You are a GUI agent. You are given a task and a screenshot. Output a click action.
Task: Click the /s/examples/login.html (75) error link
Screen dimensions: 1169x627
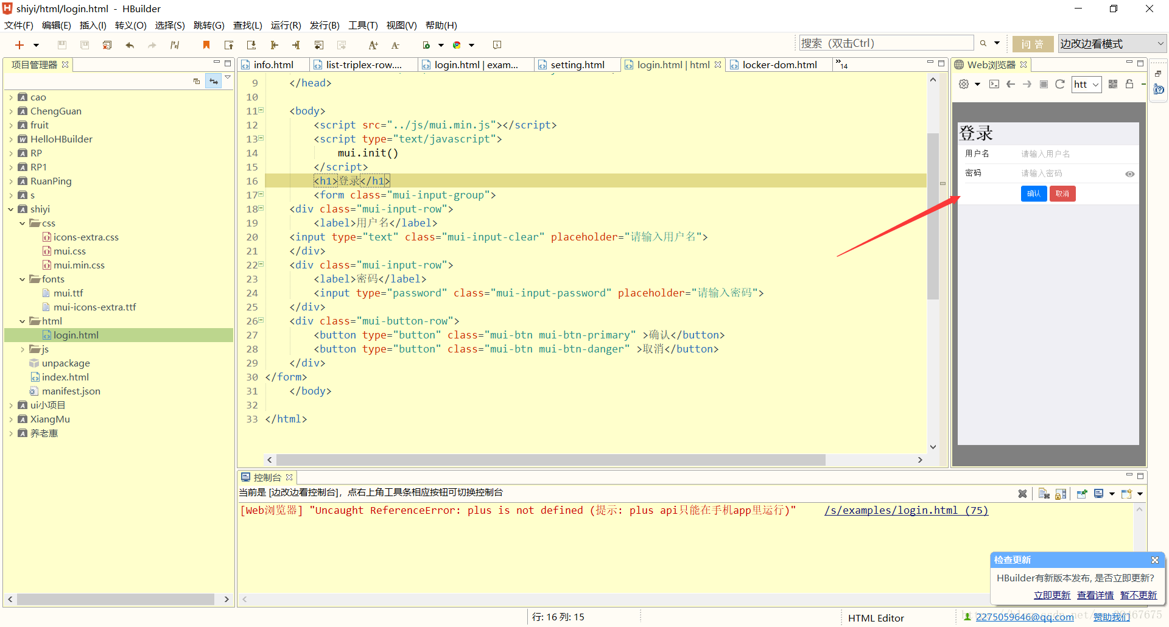point(907,510)
